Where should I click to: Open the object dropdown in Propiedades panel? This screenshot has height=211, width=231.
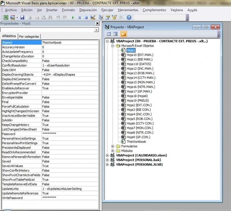(96, 30)
